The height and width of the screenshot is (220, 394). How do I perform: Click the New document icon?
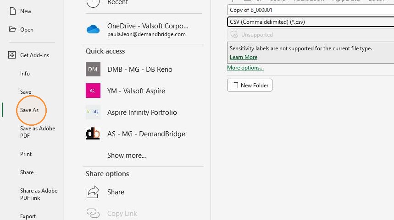click(12, 11)
